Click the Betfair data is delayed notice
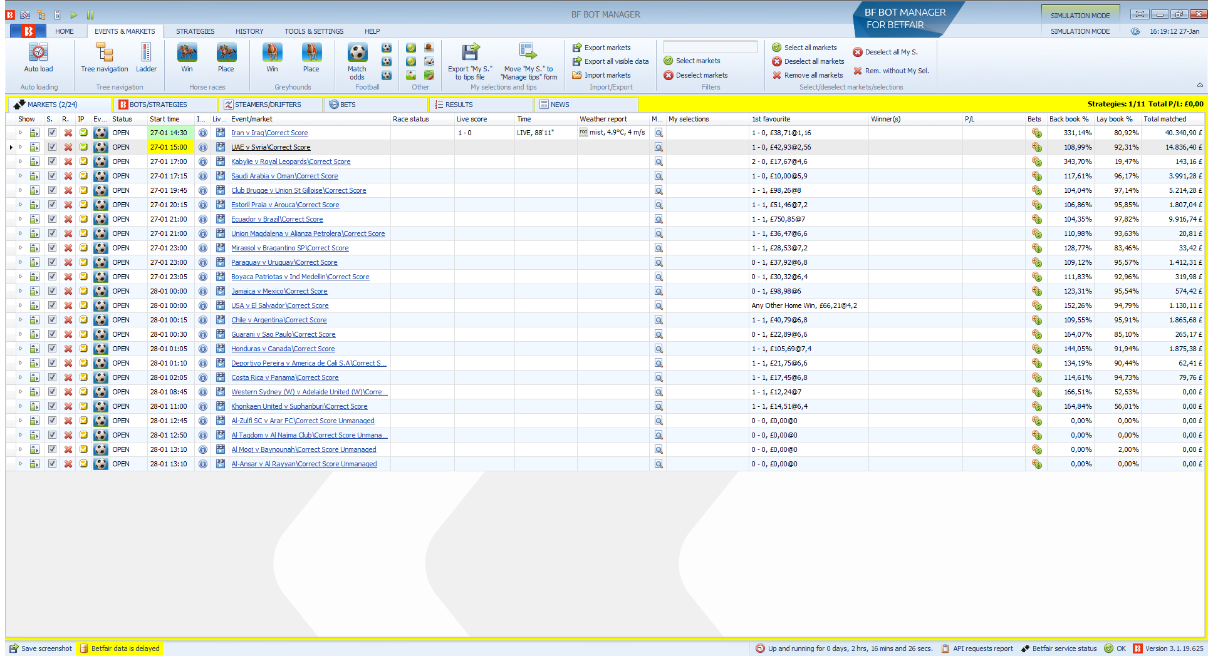This screenshot has width=1213, height=661. (x=119, y=648)
